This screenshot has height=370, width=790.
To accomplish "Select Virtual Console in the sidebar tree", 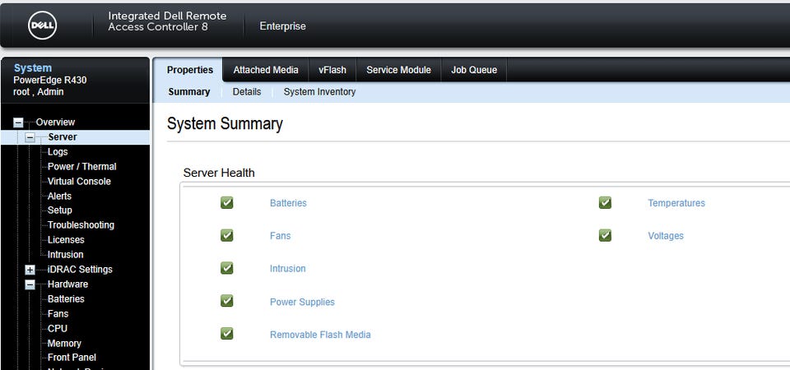I will point(79,181).
